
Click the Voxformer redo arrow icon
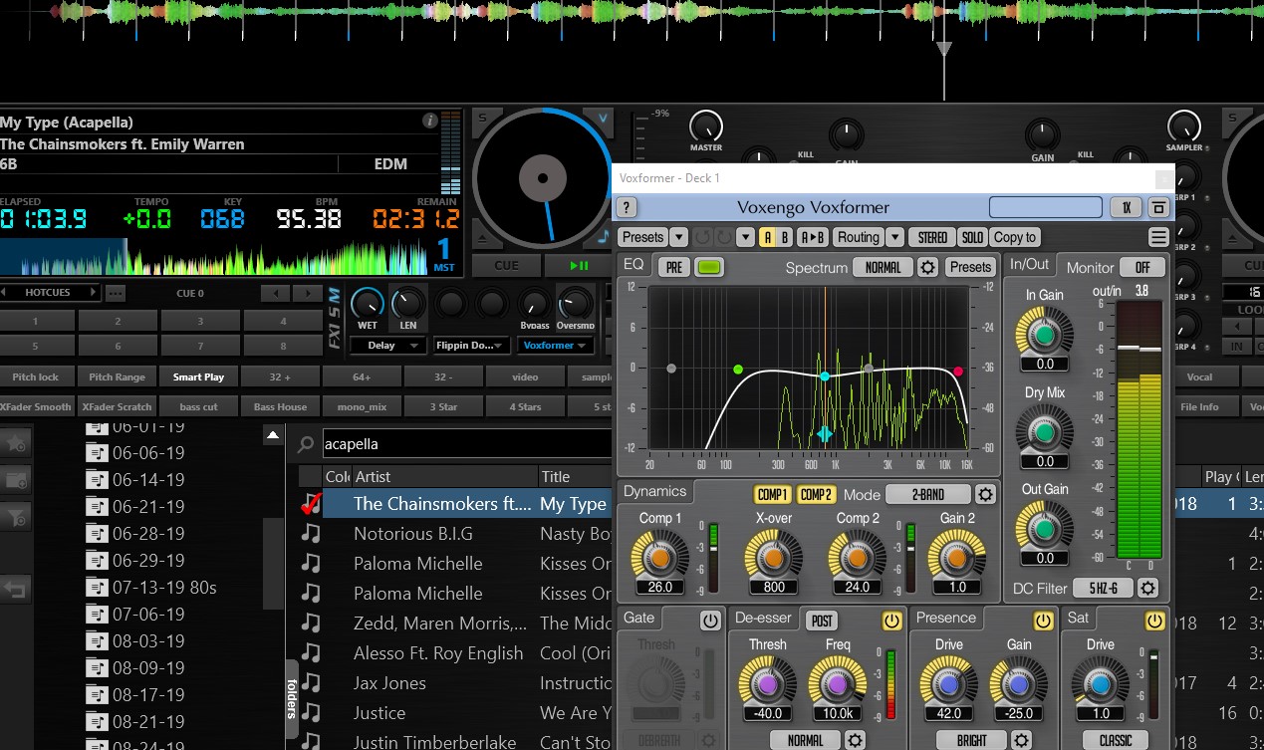click(723, 237)
